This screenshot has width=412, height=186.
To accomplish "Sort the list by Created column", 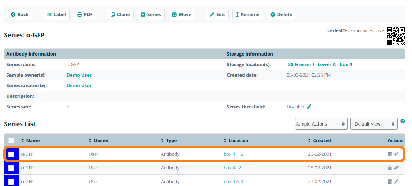I will (320, 140).
